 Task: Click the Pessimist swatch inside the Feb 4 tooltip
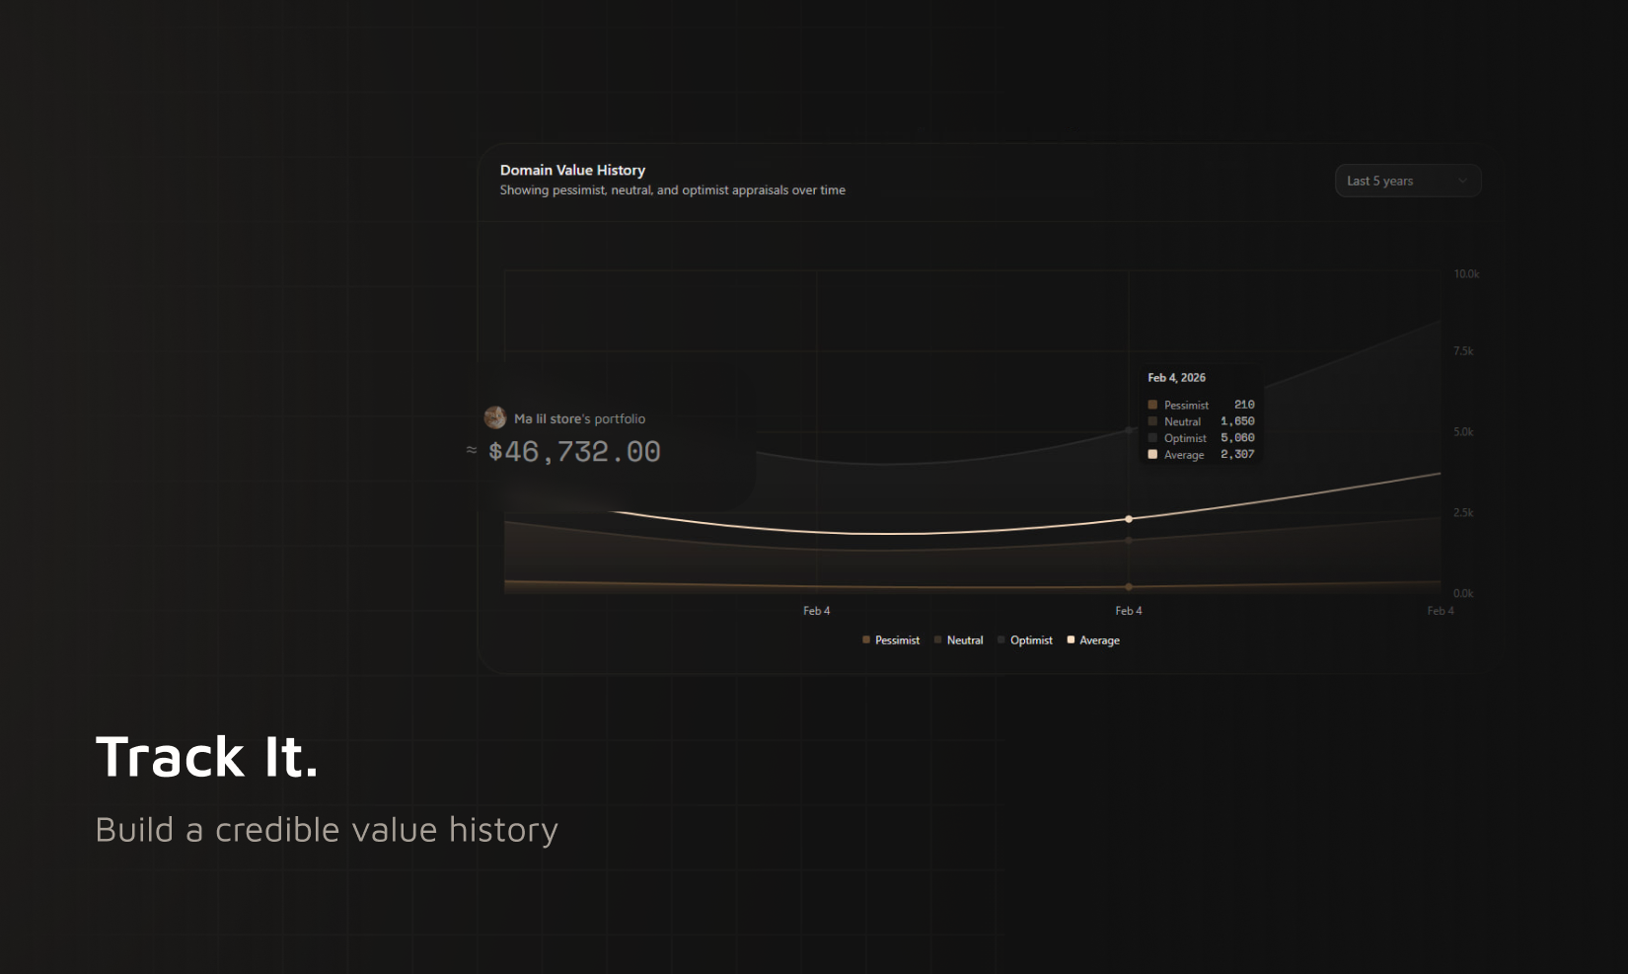point(1152,405)
